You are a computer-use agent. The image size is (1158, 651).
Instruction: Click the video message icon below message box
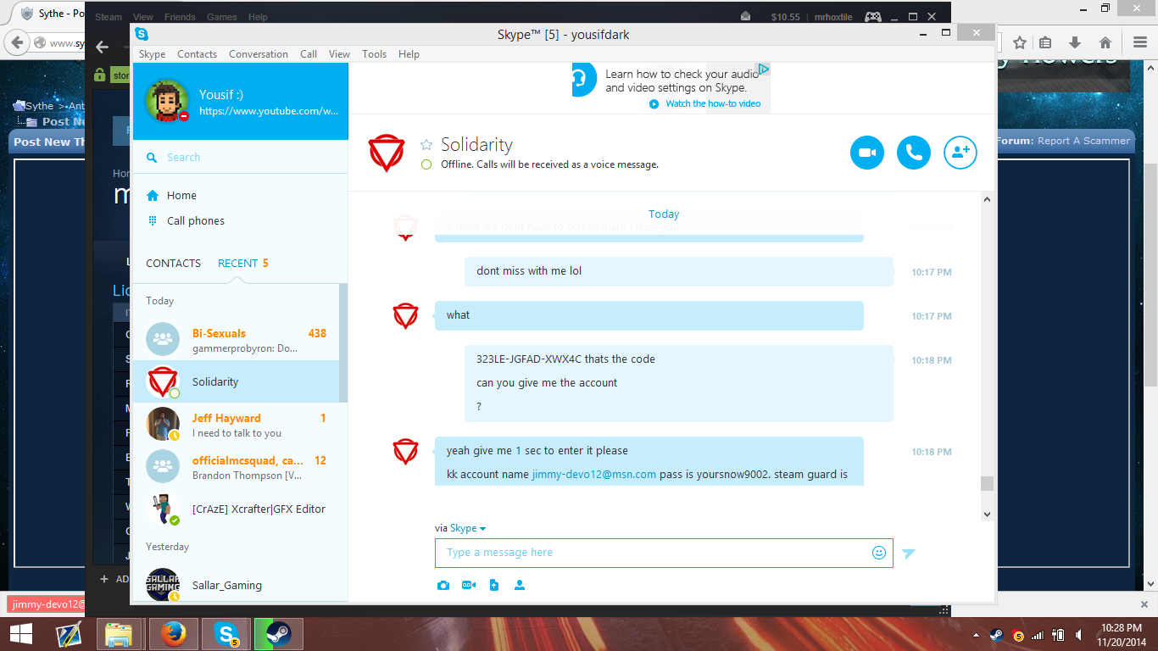tap(469, 586)
